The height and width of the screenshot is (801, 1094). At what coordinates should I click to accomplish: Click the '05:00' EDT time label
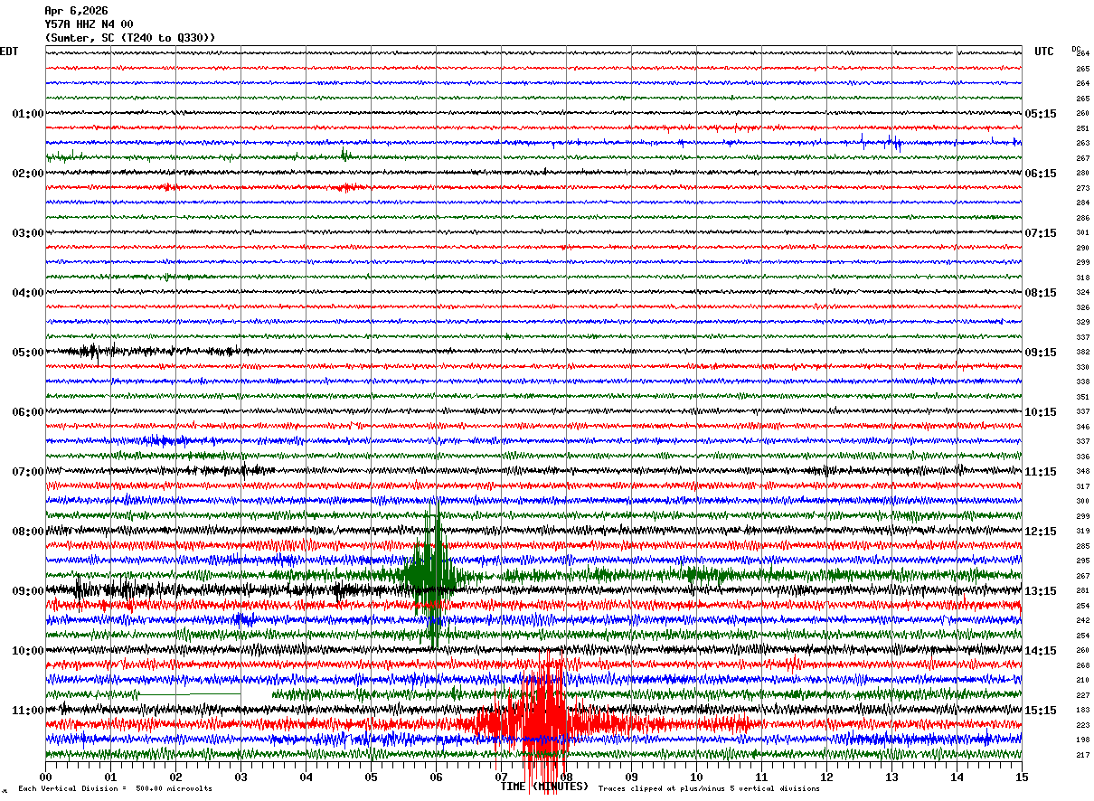point(28,353)
